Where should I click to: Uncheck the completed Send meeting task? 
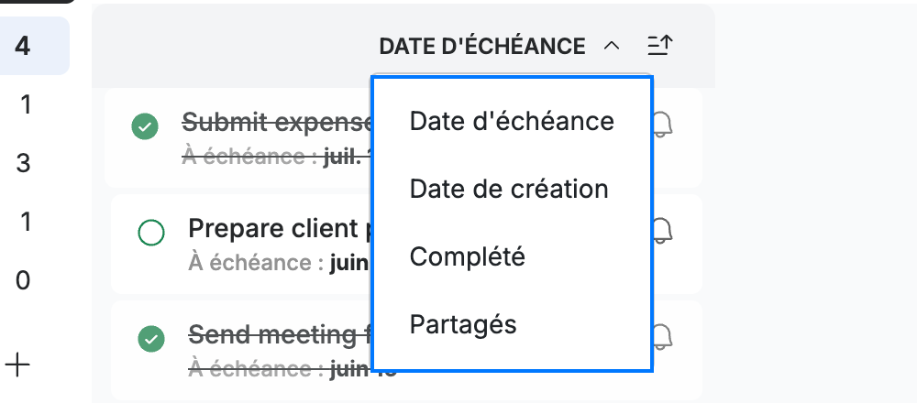click(151, 339)
